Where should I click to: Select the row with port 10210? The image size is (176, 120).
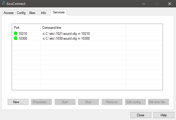(x=23, y=34)
